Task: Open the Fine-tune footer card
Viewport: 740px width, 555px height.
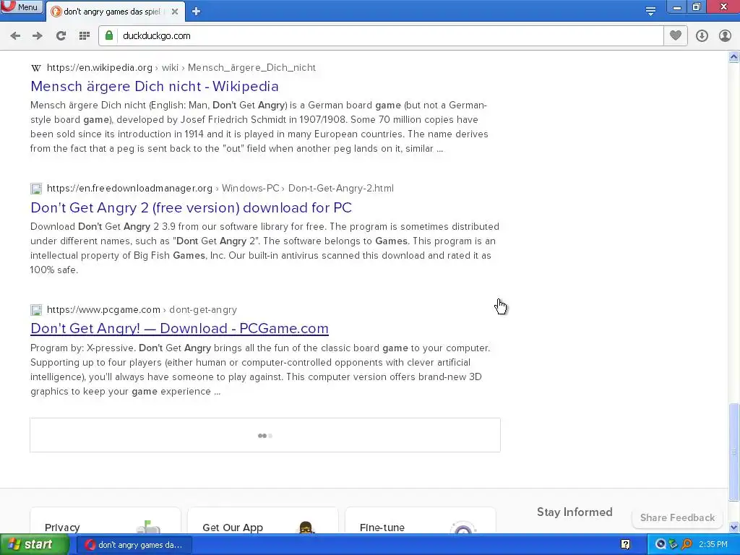Action: click(x=421, y=520)
